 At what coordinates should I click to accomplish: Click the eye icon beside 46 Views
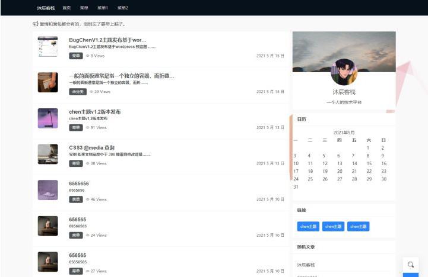pos(88,199)
